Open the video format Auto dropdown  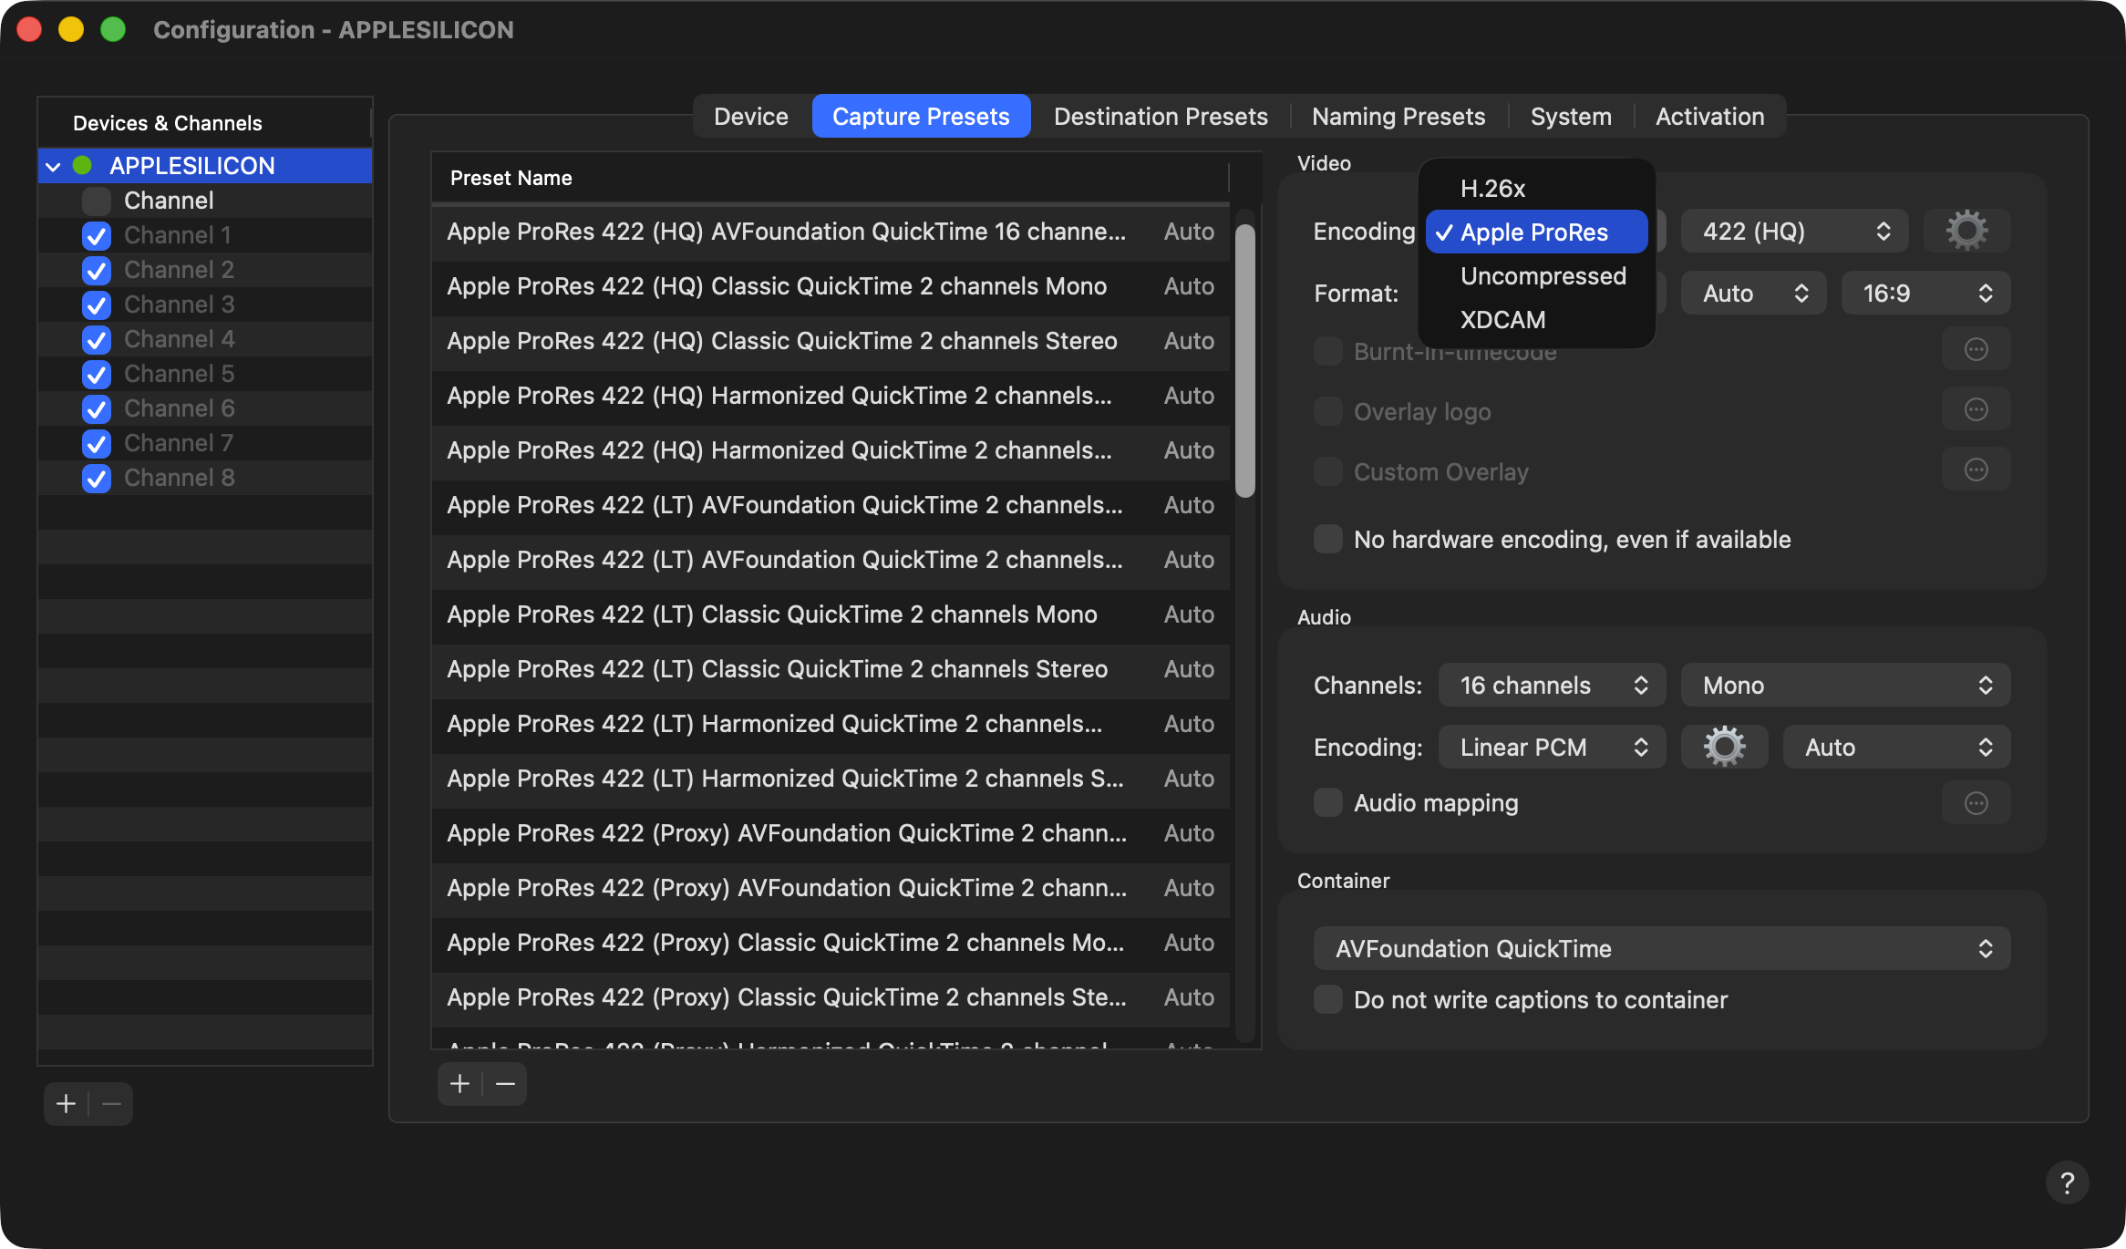[1753, 294]
